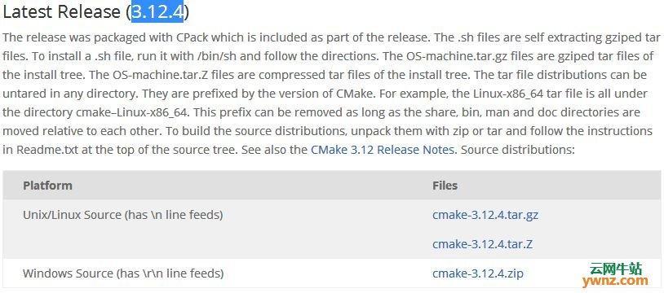Download the cmake-3.12.4.zip Windows source
The image size is (664, 293).
click(478, 273)
